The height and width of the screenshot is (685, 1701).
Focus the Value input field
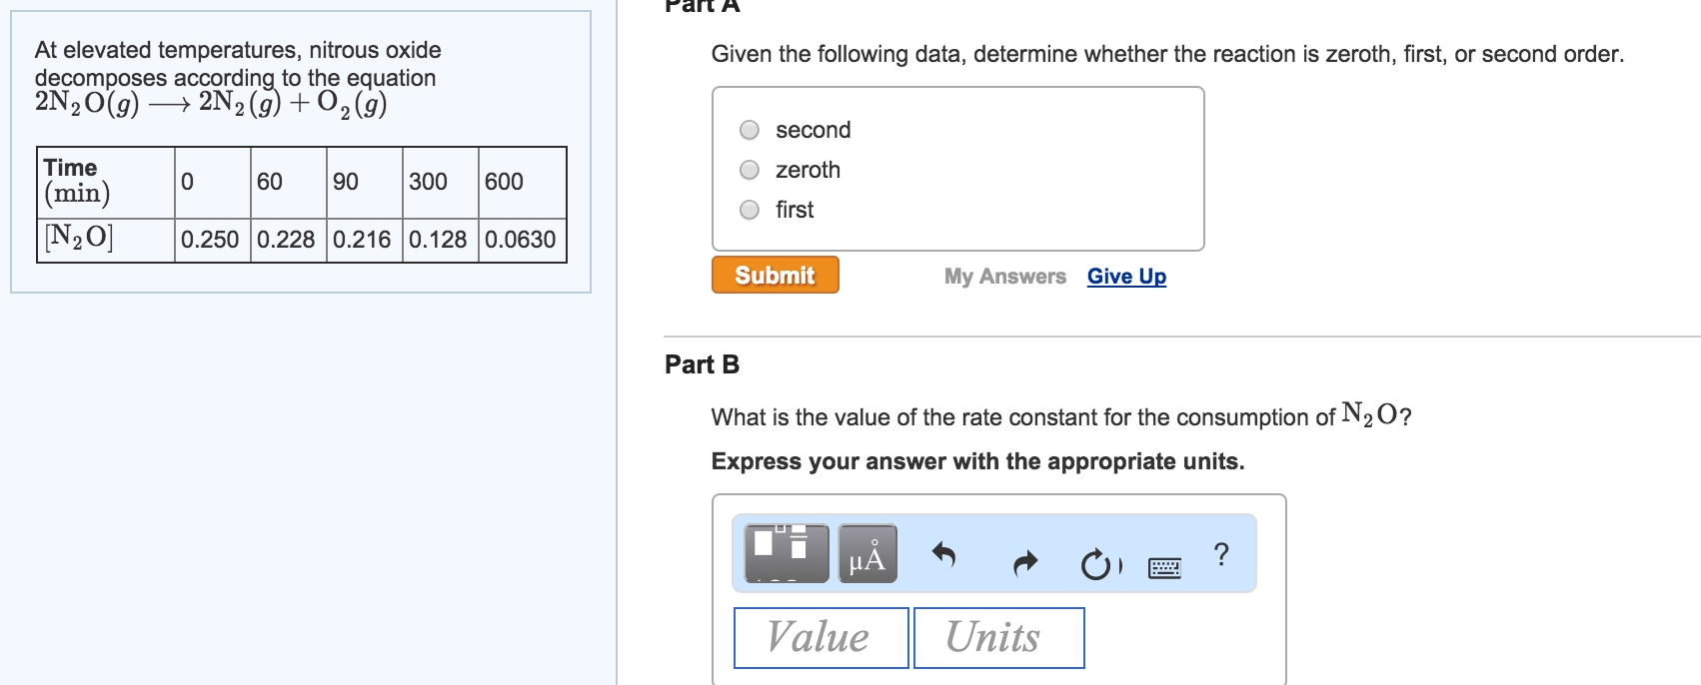821,638
